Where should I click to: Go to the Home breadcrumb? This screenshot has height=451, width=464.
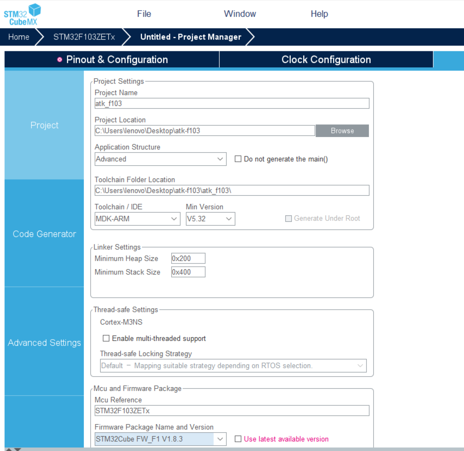tap(19, 37)
